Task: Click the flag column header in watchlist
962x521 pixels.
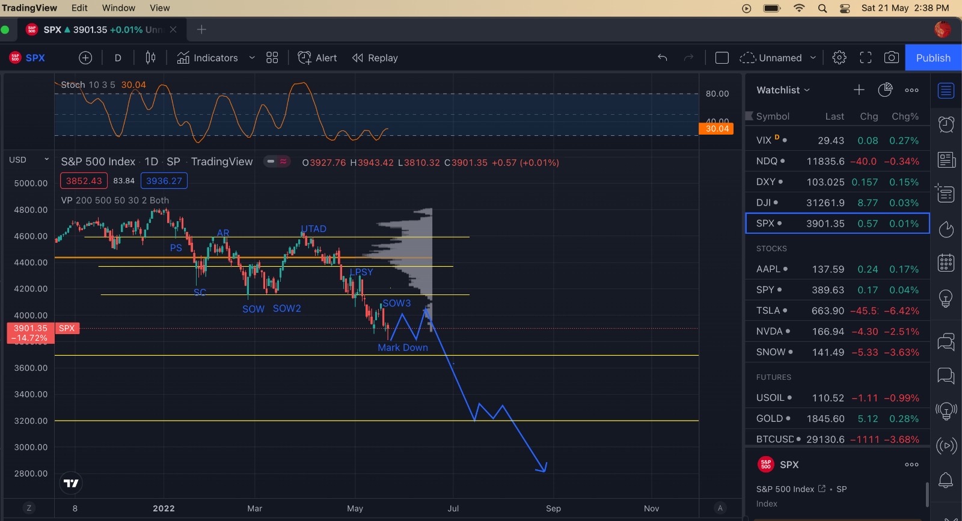Action: click(749, 116)
